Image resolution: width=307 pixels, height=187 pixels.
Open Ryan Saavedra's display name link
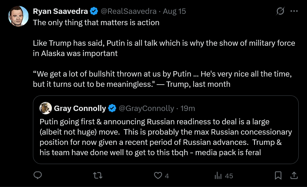coord(61,11)
